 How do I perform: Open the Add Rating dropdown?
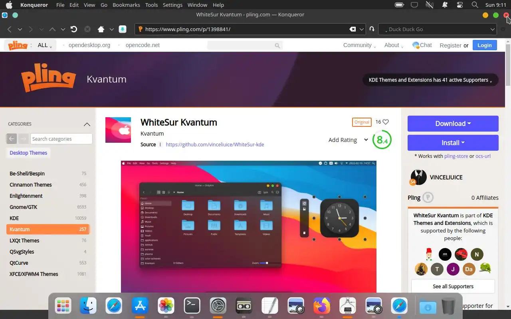coord(348,140)
